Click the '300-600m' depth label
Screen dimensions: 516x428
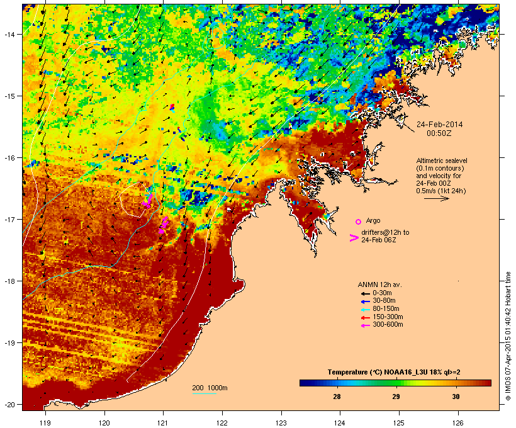388,325
